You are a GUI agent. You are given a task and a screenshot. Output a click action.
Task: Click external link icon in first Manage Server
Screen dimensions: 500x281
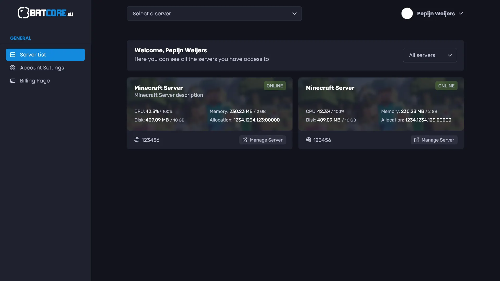[x=245, y=140]
